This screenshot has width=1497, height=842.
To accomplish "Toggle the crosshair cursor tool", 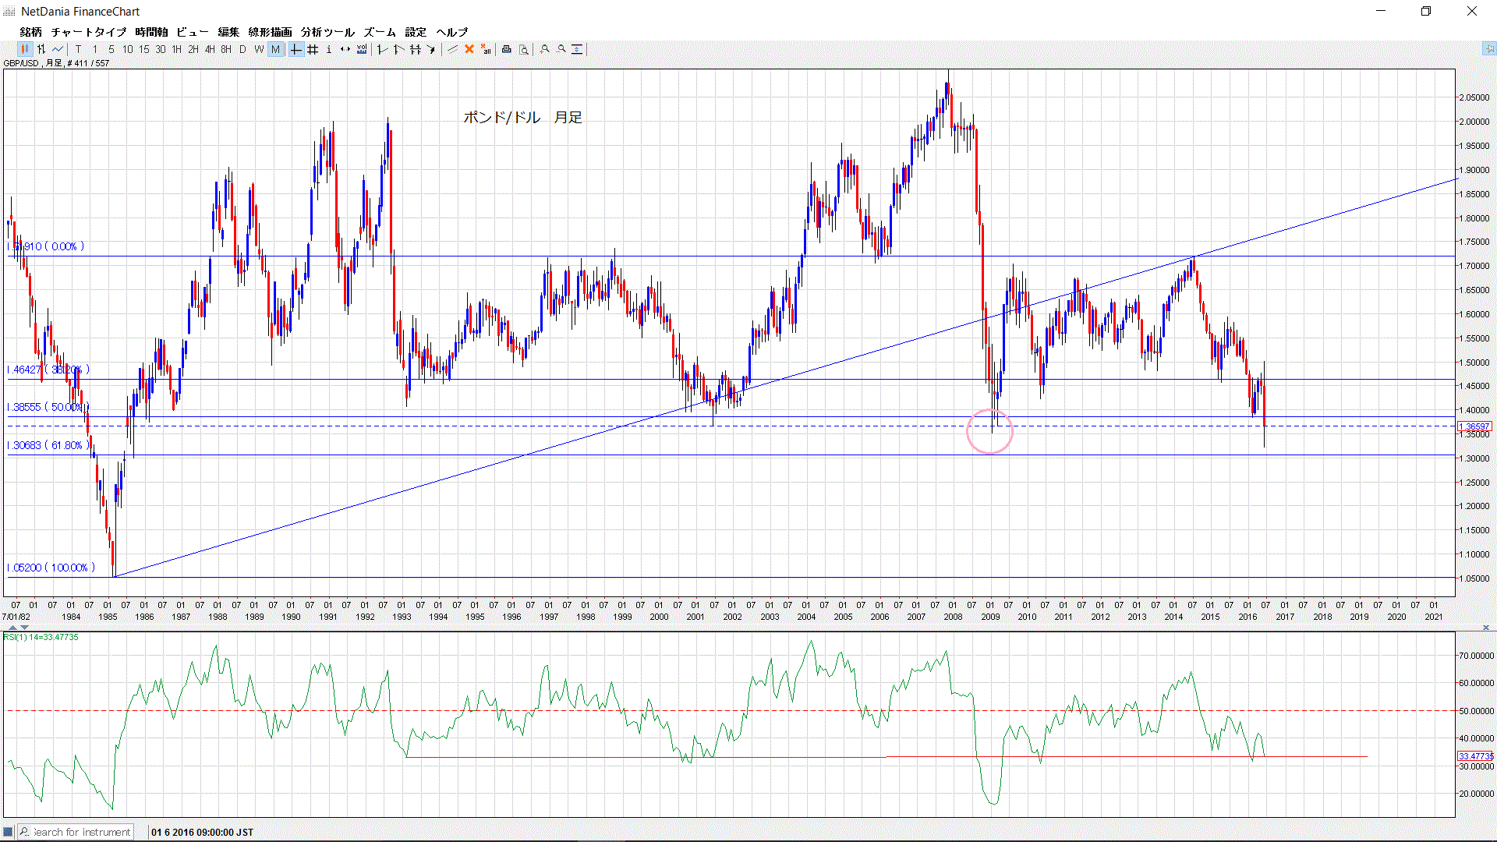I will pos(296,49).
